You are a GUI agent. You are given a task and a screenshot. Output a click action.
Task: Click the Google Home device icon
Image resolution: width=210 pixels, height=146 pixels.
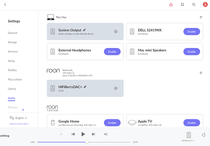tap(53, 123)
